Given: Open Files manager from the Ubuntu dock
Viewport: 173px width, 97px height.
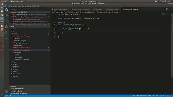Looking at the screenshot, I should coord(2,11).
